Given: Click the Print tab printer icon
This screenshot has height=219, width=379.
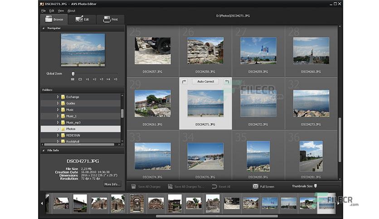Looking at the screenshot, I should pos(107,19).
